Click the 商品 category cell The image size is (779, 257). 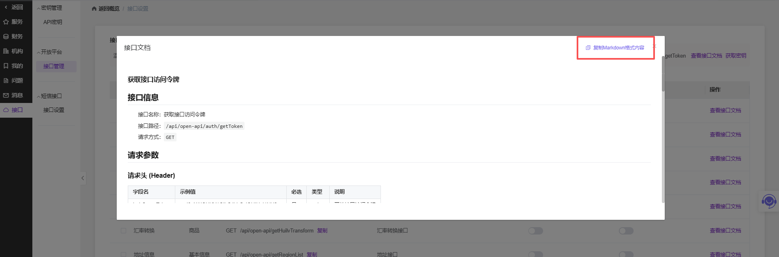point(194,231)
